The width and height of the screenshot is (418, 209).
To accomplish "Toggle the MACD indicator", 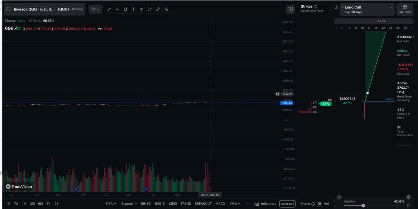I will (x=220, y=204).
